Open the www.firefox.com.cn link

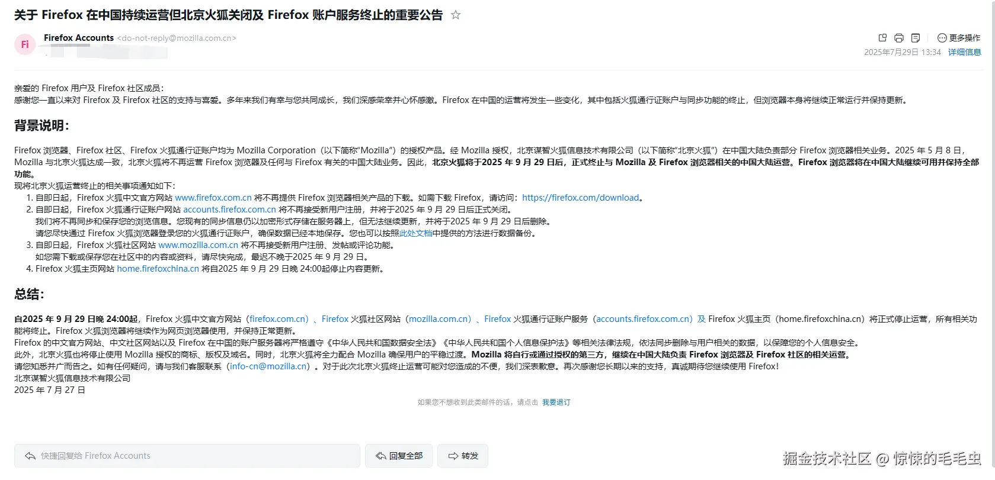[213, 198]
